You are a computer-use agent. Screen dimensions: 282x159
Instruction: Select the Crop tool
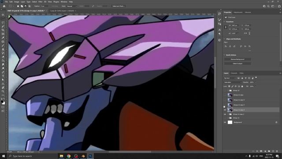coord(3,30)
